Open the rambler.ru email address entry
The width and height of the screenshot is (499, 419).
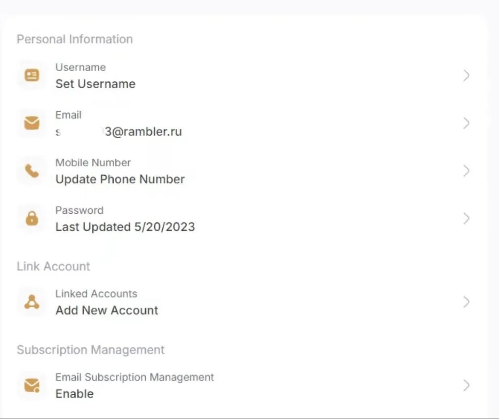pyautogui.click(x=119, y=132)
